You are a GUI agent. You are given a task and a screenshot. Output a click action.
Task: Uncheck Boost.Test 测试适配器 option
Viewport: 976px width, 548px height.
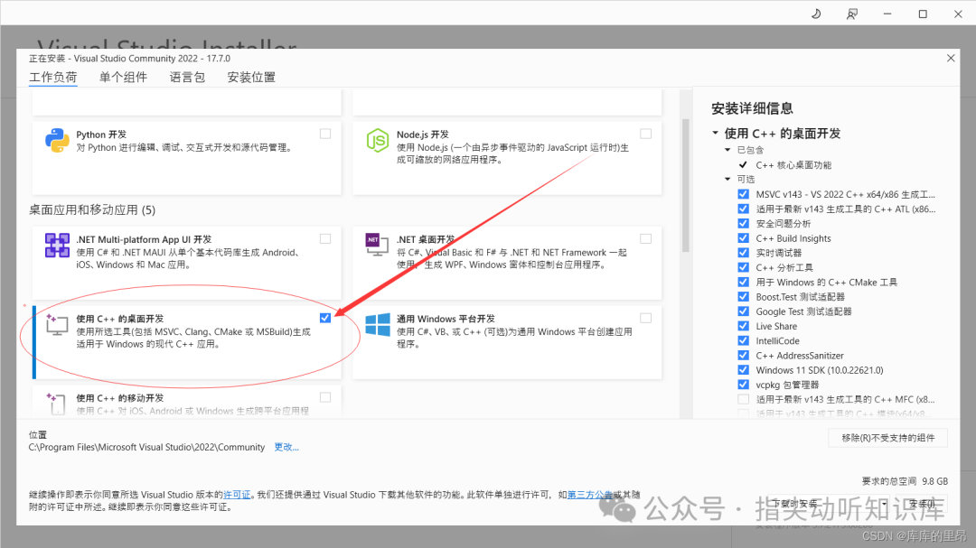(743, 297)
